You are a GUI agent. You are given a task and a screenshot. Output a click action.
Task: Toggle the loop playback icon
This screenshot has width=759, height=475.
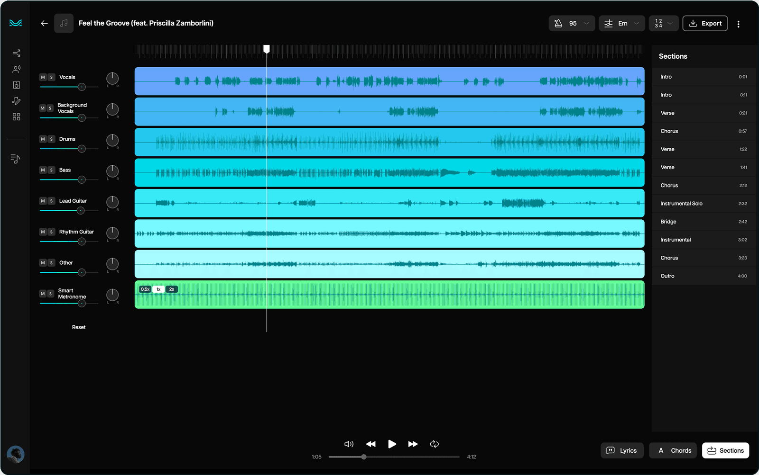coord(434,444)
